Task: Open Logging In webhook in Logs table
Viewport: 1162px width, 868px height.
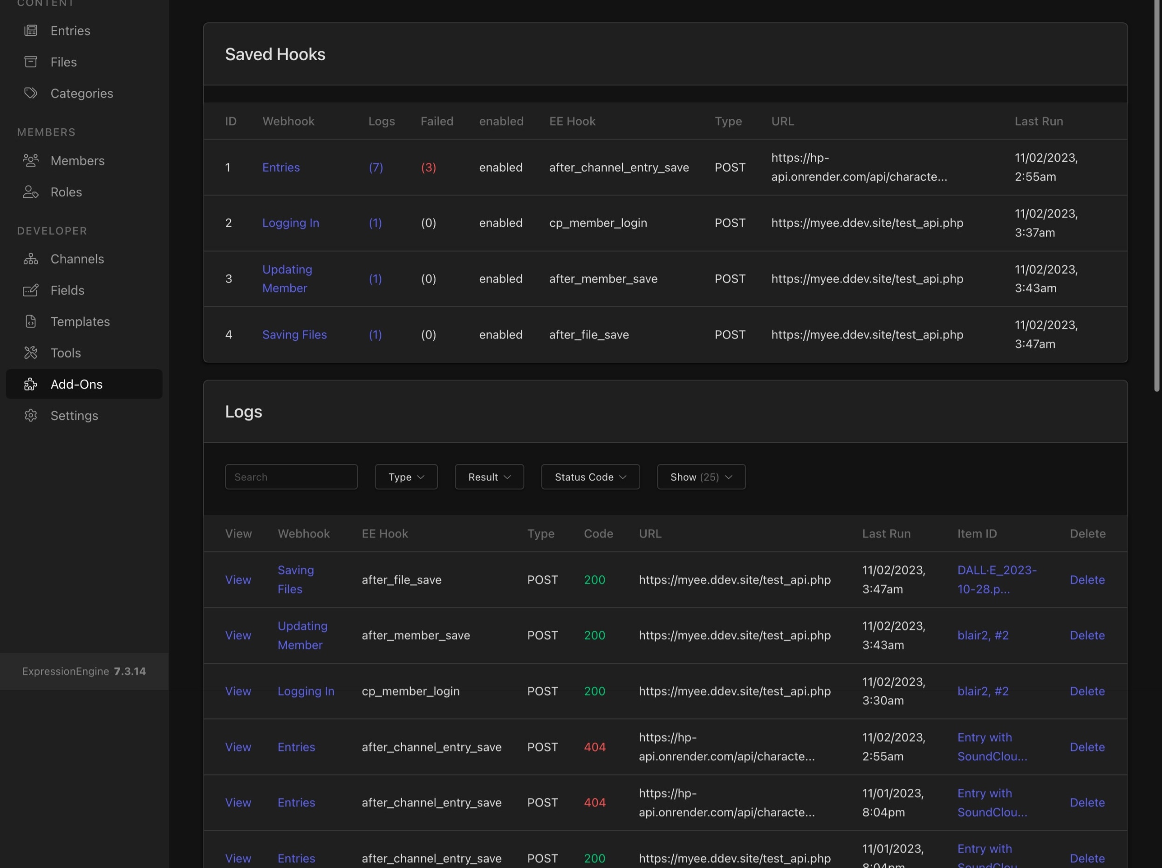Action: (306, 691)
